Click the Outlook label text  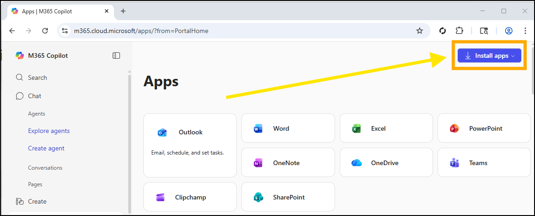[x=191, y=133]
